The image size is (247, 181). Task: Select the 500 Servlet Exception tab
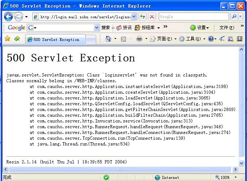[55, 40]
